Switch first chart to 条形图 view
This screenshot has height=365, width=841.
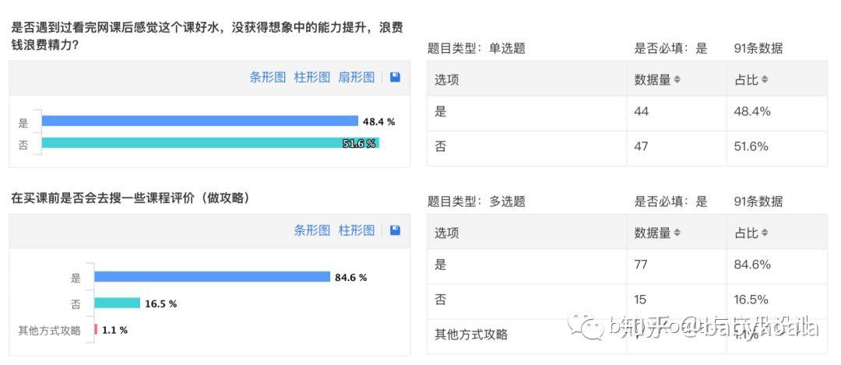(267, 77)
